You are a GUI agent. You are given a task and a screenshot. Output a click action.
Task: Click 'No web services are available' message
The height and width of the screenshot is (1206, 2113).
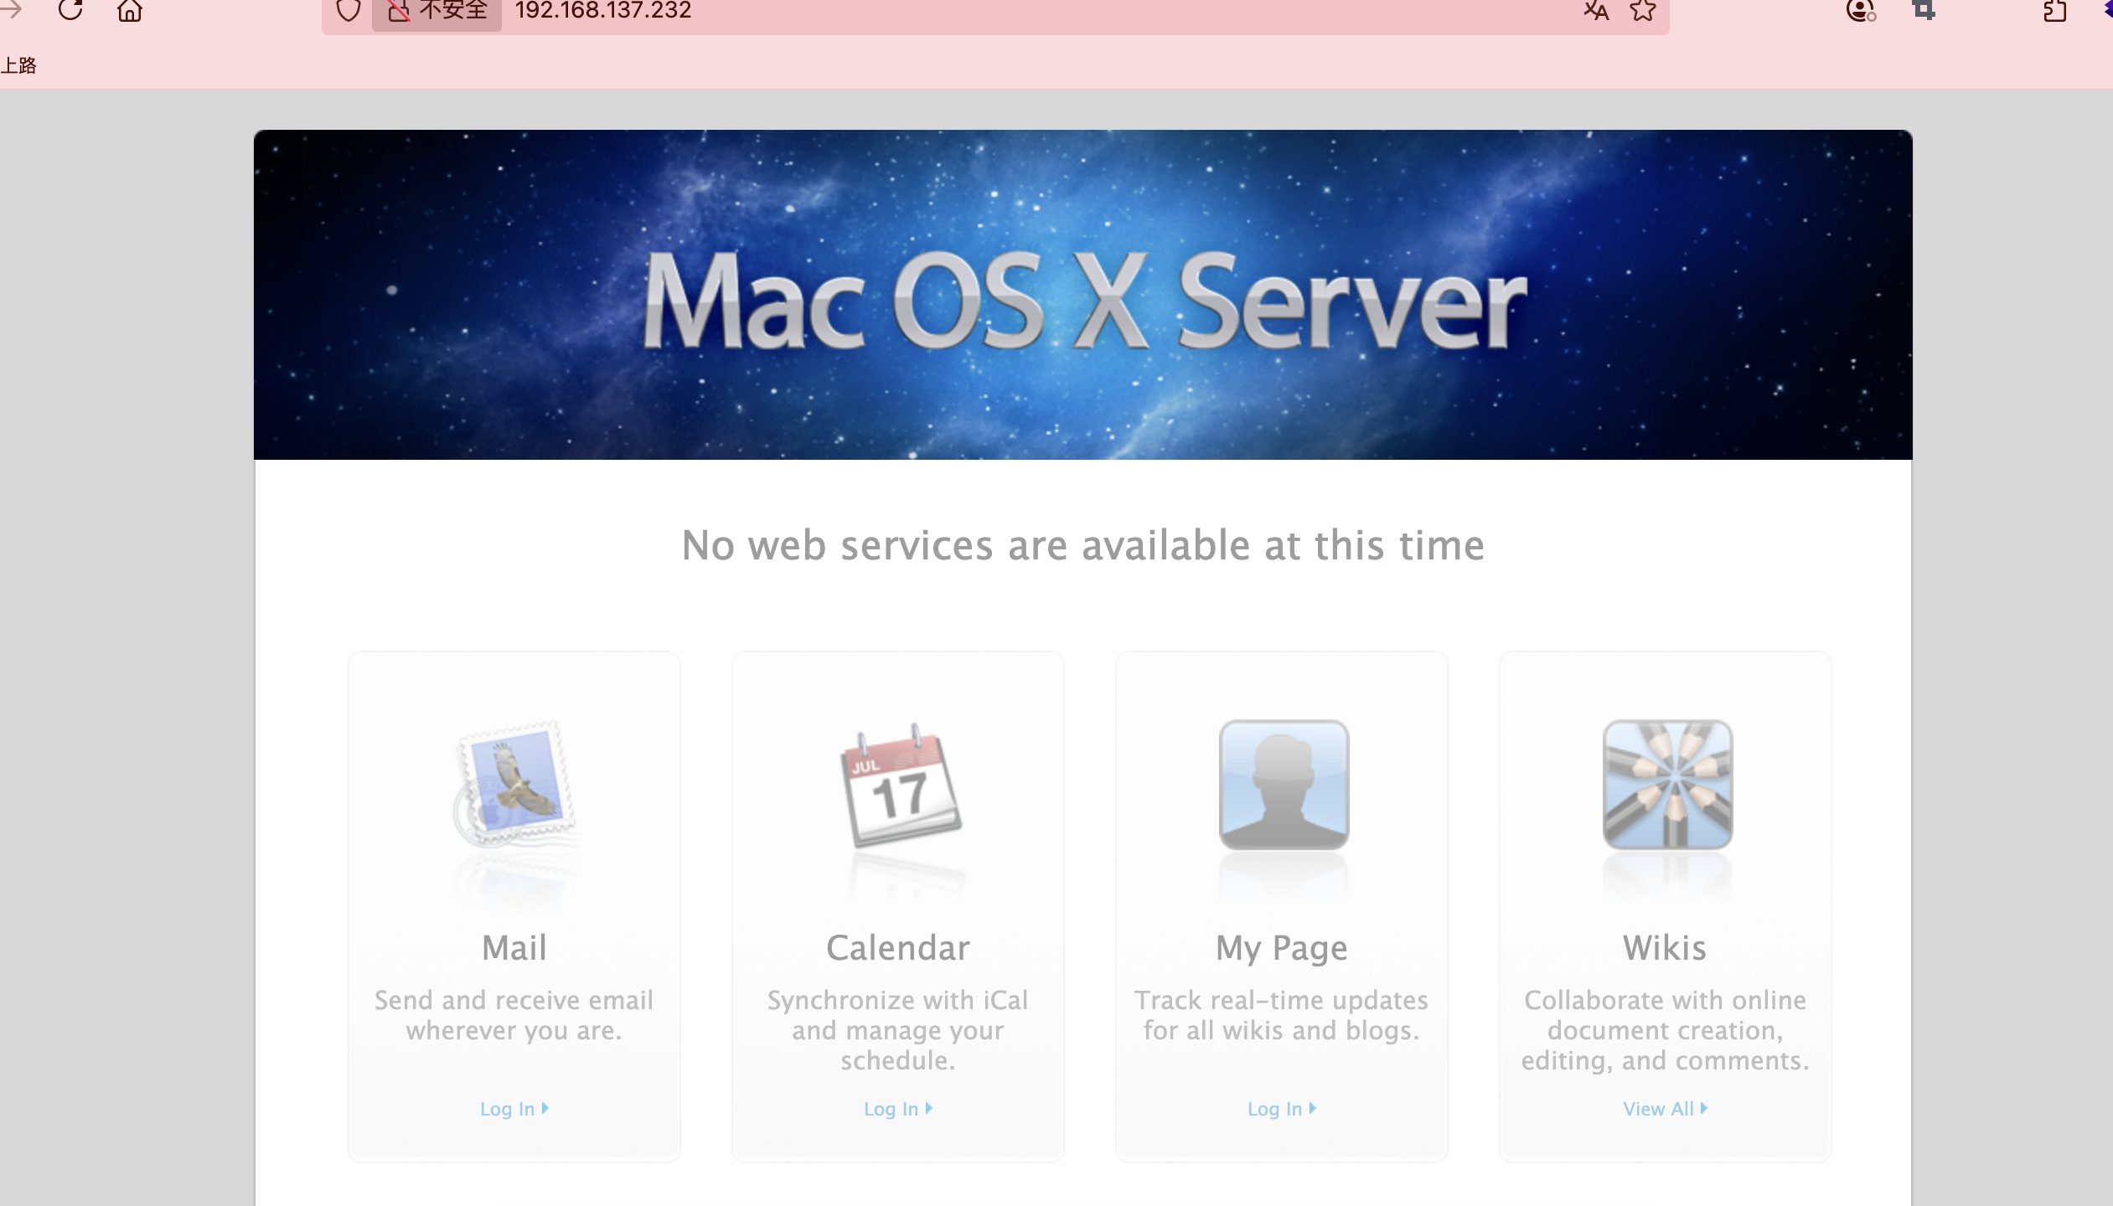point(1082,545)
